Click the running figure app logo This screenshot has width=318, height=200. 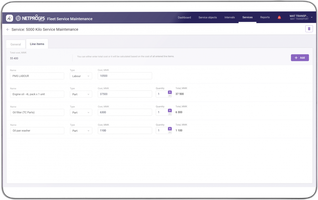click(x=10, y=18)
